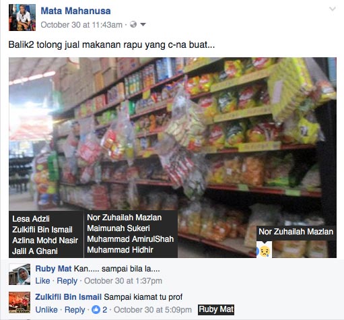Open the privacy audience dropdown arrow

tap(143, 24)
